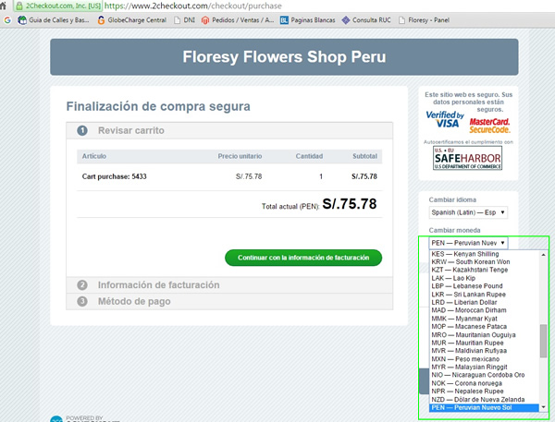Select NOK — Corona noruega
Screen dimensions: 555x422
coord(484,383)
